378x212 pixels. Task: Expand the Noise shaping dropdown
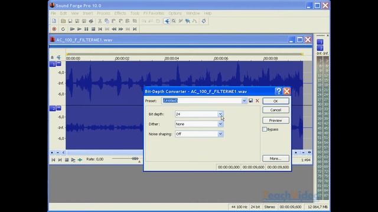(220, 134)
